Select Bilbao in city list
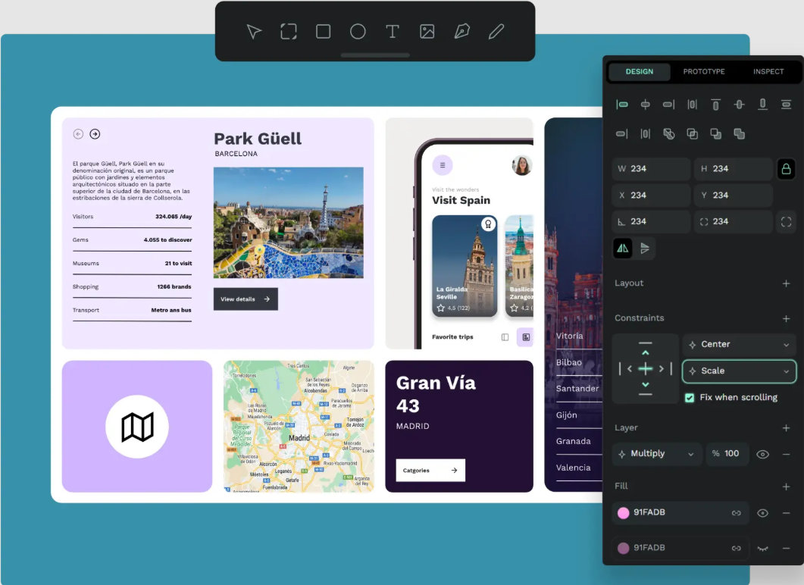Image resolution: width=804 pixels, height=585 pixels. click(x=568, y=362)
